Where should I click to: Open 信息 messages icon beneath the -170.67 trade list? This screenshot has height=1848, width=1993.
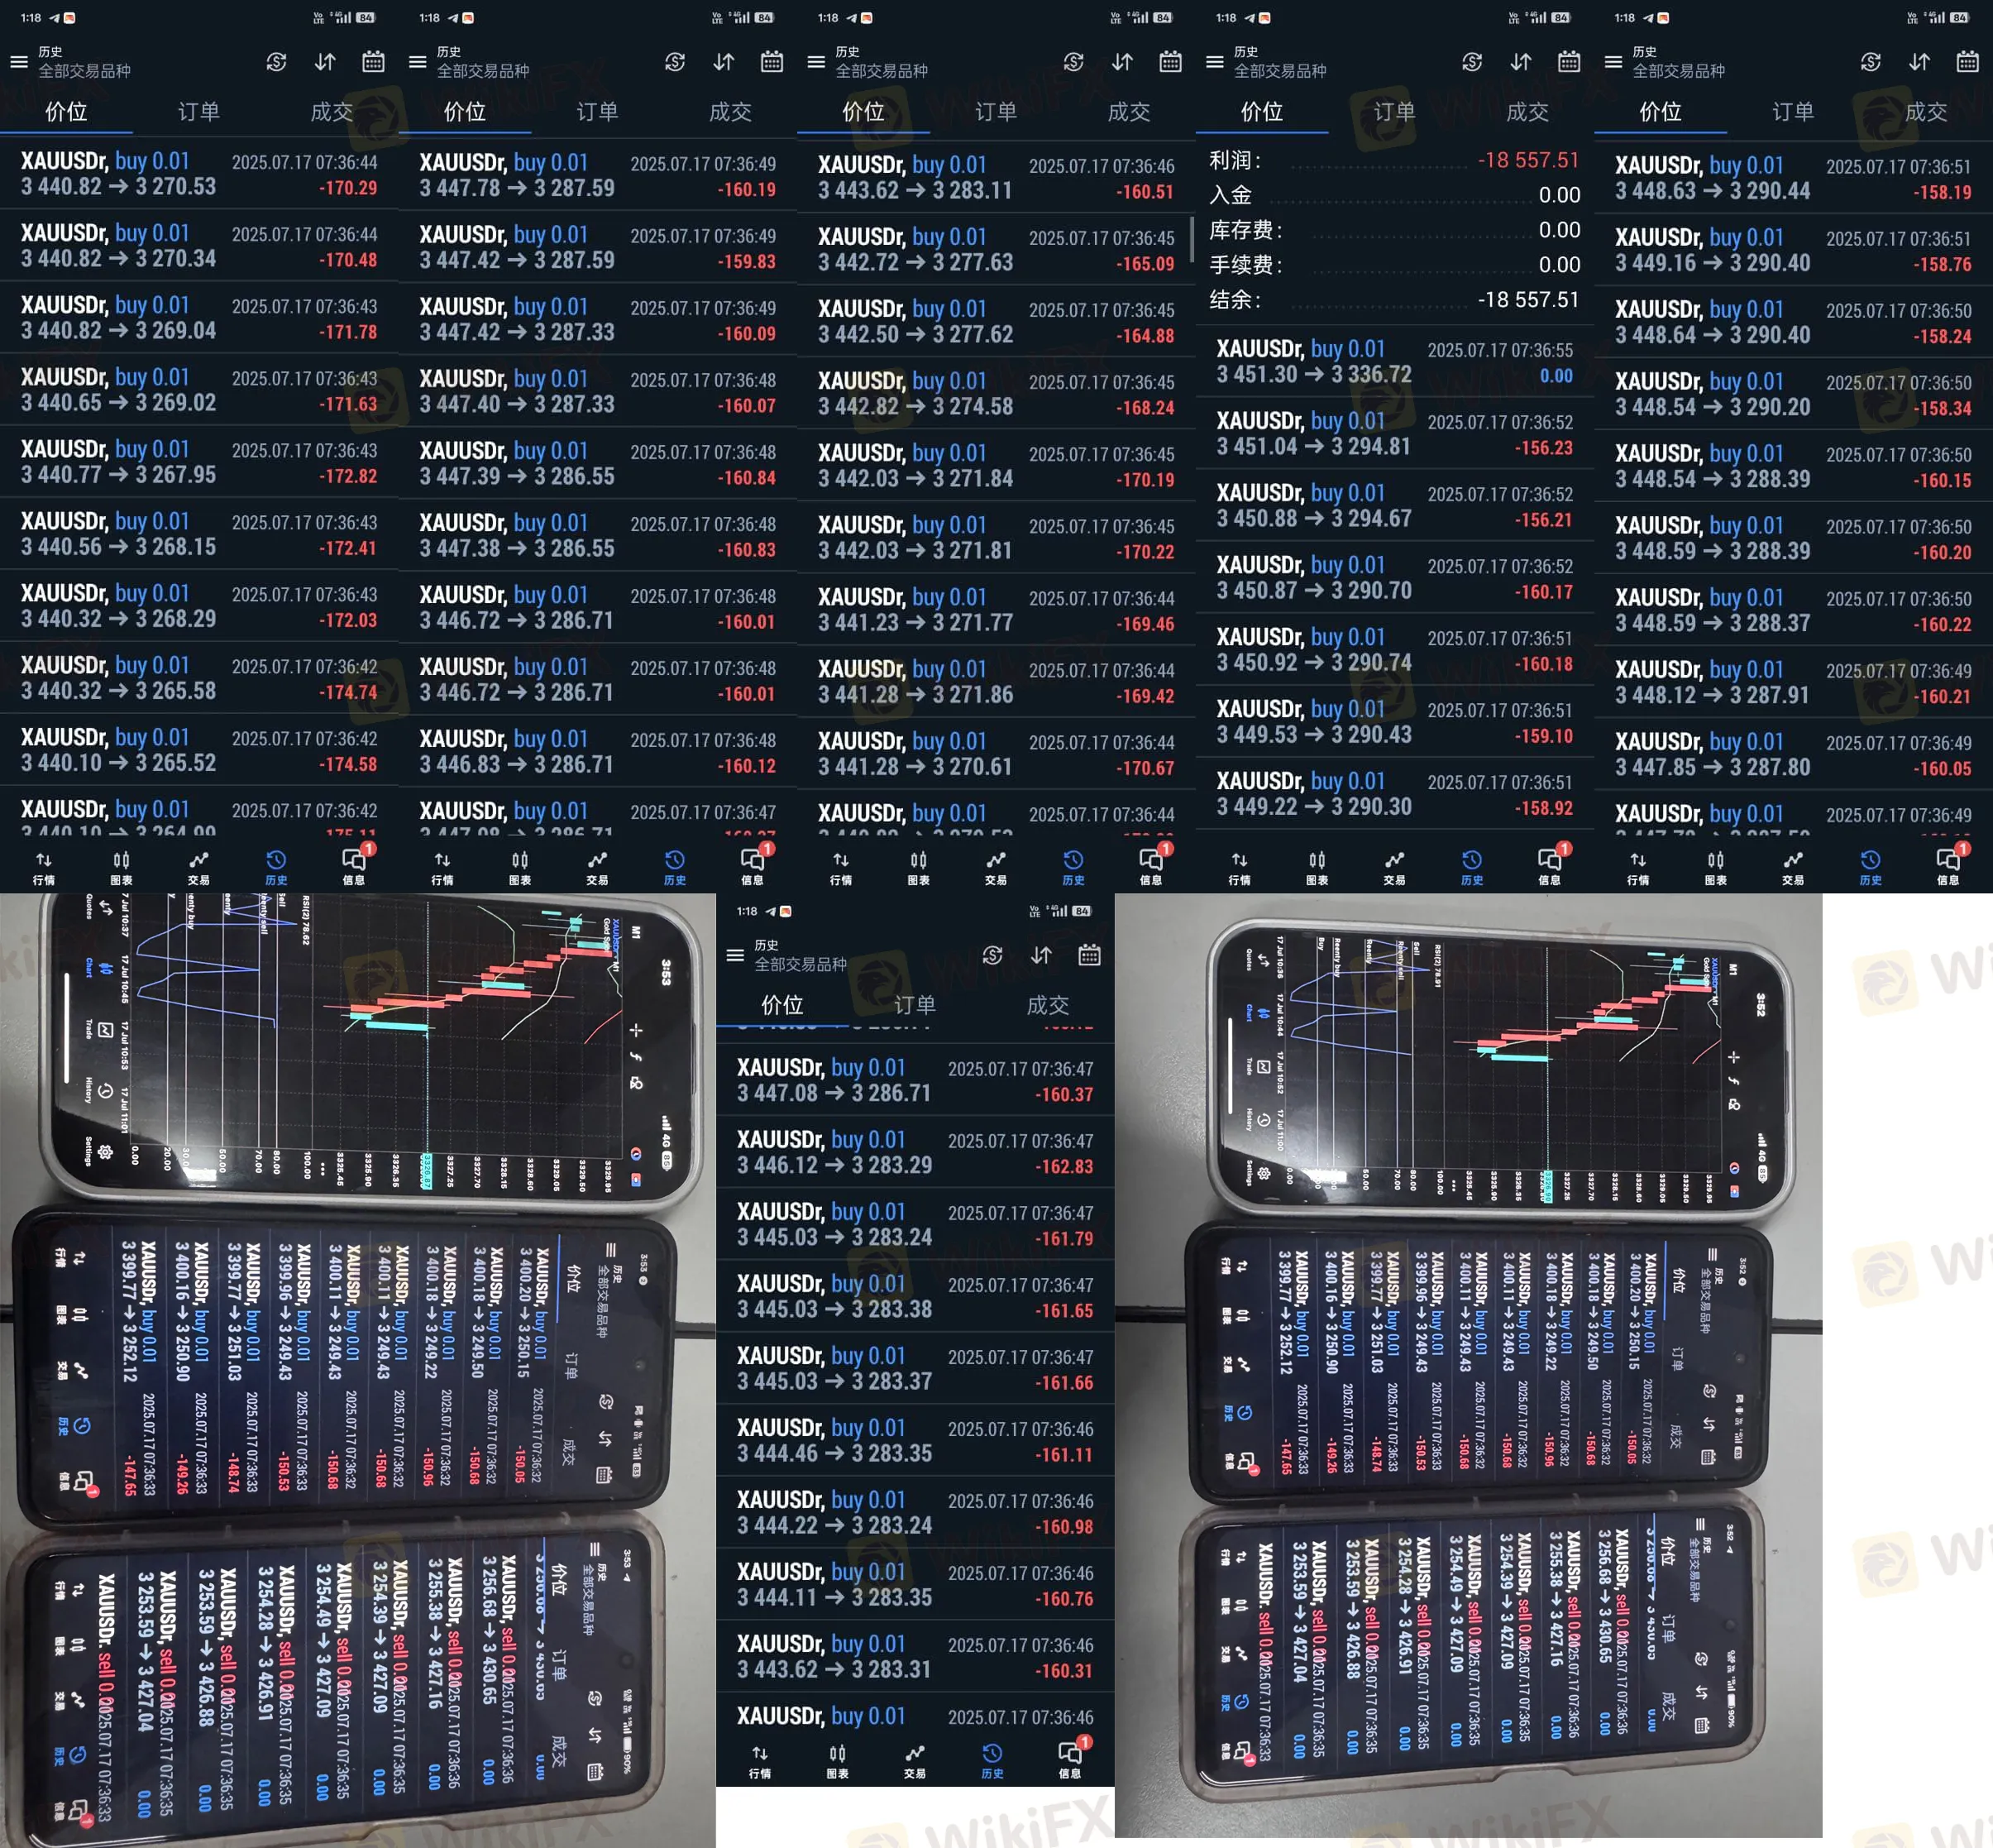click(1150, 867)
